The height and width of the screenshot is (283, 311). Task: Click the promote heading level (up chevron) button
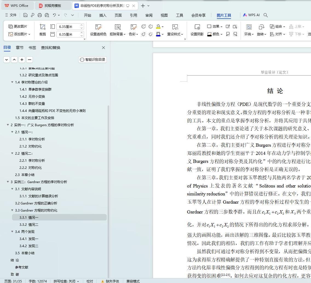tap(14, 60)
